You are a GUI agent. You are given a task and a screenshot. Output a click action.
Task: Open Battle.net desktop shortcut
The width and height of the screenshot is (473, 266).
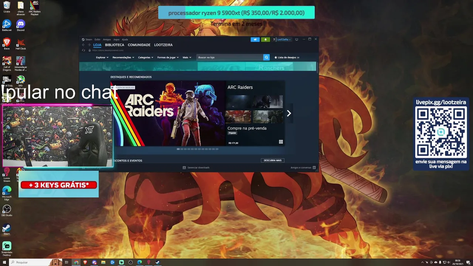[x=7, y=25]
